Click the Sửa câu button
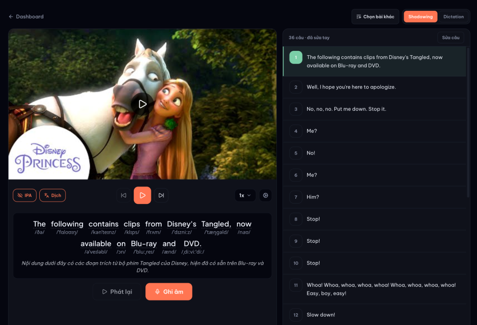The width and height of the screenshot is (477, 325). pyautogui.click(x=451, y=37)
